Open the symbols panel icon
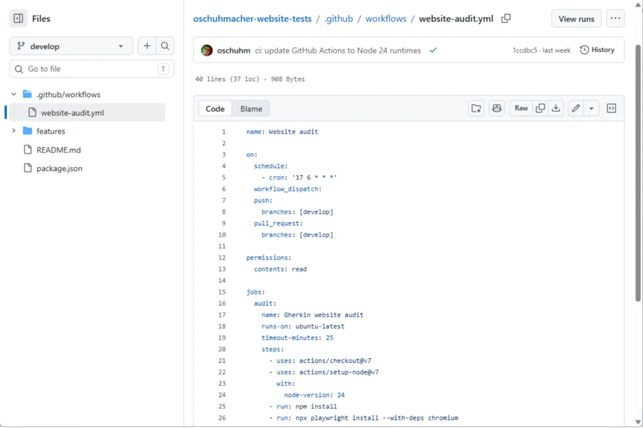Screen dimensions: 643x428 click(x=611, y=108)
